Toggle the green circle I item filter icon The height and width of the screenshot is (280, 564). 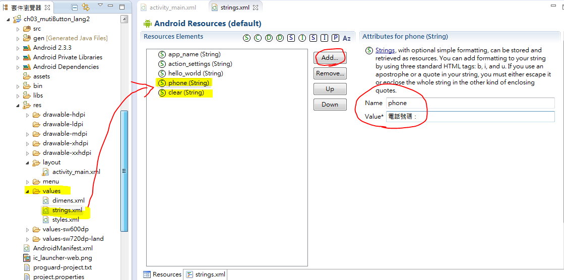click(302, 38)
